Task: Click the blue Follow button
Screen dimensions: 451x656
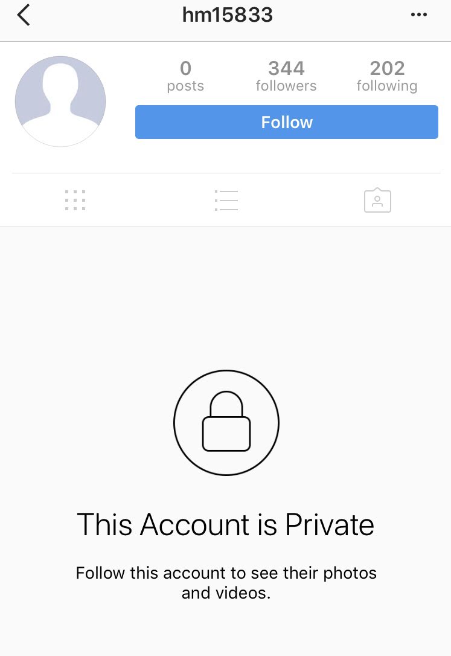Action: (287, 122)
